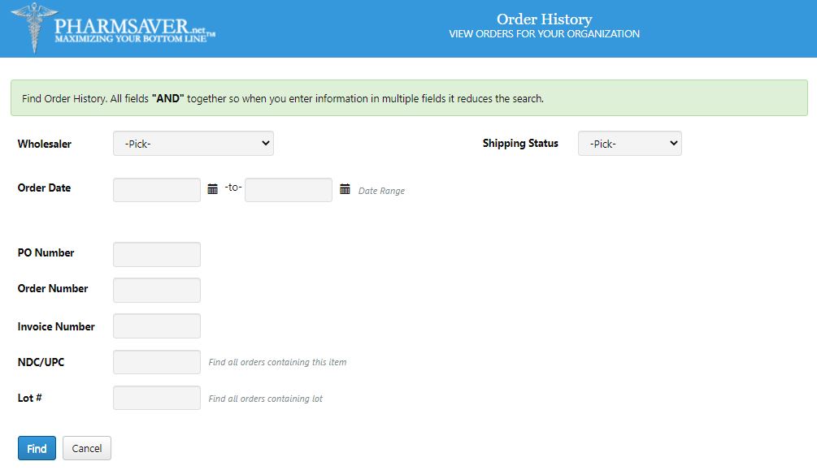Open the Order Date end calendar icon
This screenshot has width=817, height=470.
click(345, 189)
